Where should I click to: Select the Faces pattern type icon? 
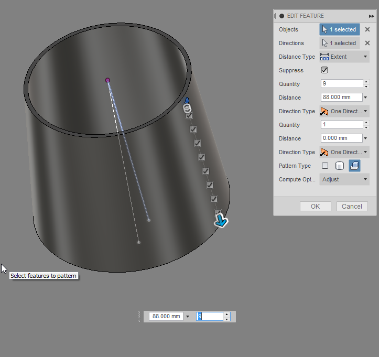coord(325,166)
